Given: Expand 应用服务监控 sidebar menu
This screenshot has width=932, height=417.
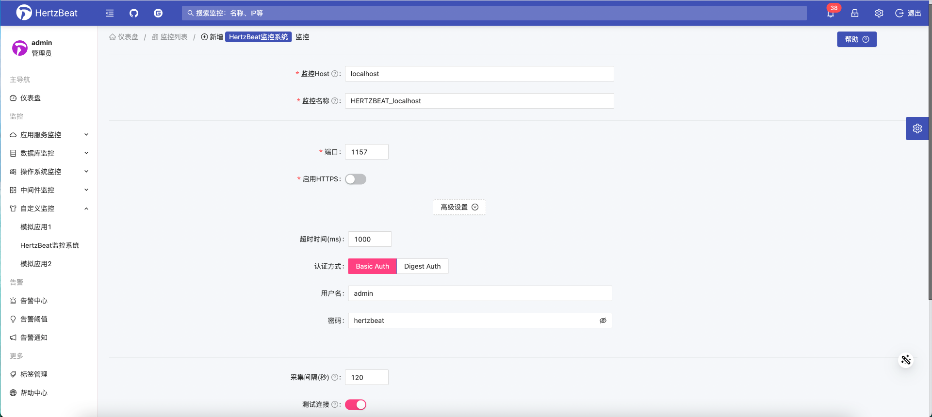Looking at the screenshot, I should 49,135.
